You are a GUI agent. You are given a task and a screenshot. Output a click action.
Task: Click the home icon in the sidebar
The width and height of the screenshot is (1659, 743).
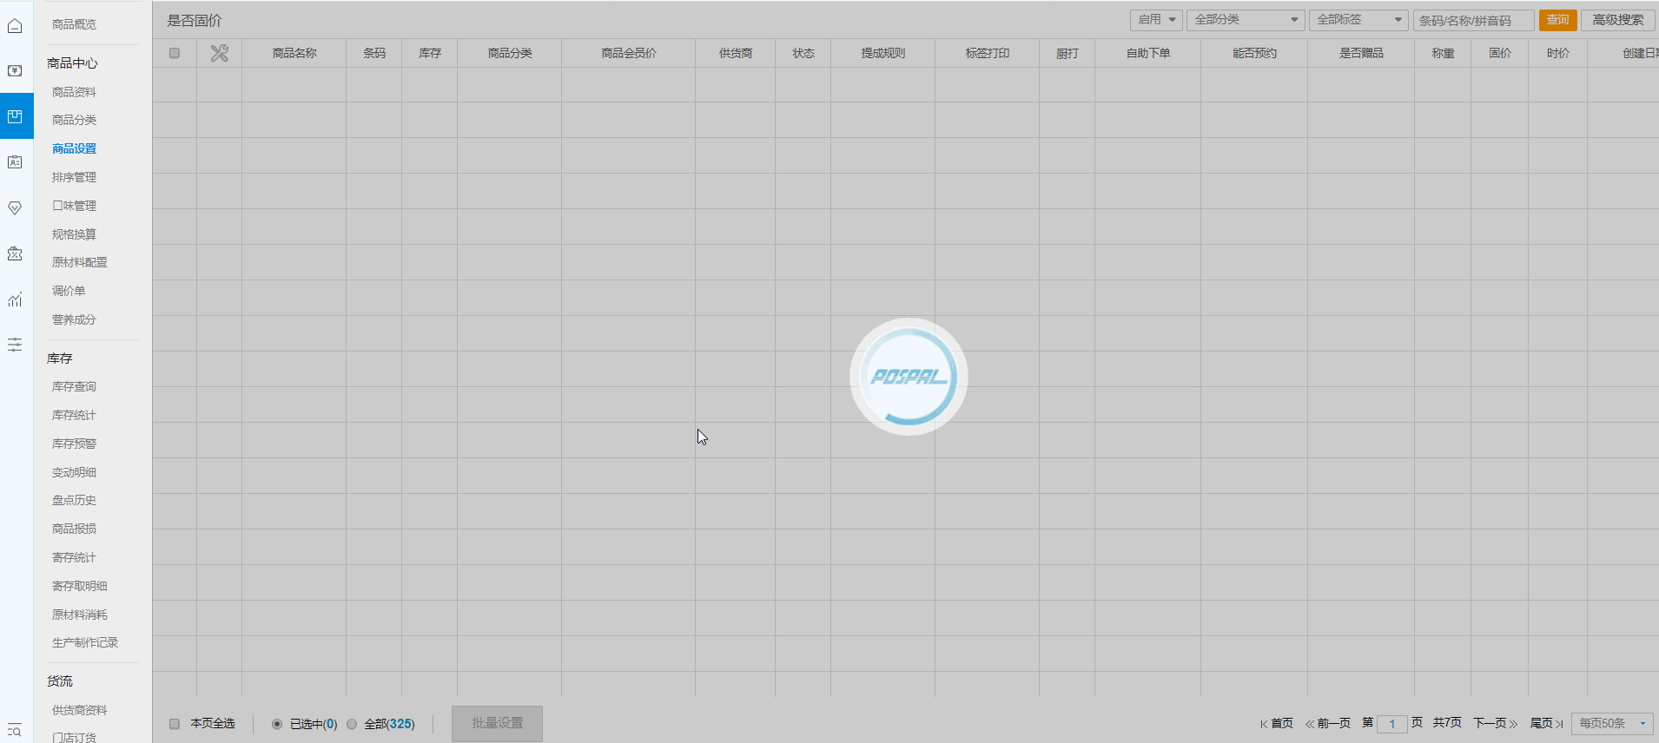pos(15,26)
